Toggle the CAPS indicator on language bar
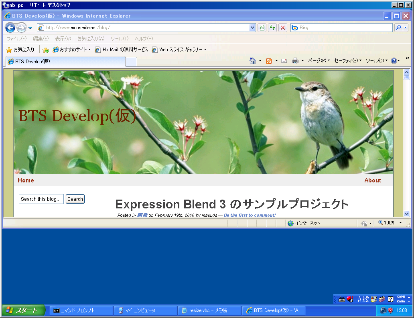 tap(401, 296)
